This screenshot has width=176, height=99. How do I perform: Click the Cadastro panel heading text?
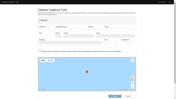[x=43, y=20]
